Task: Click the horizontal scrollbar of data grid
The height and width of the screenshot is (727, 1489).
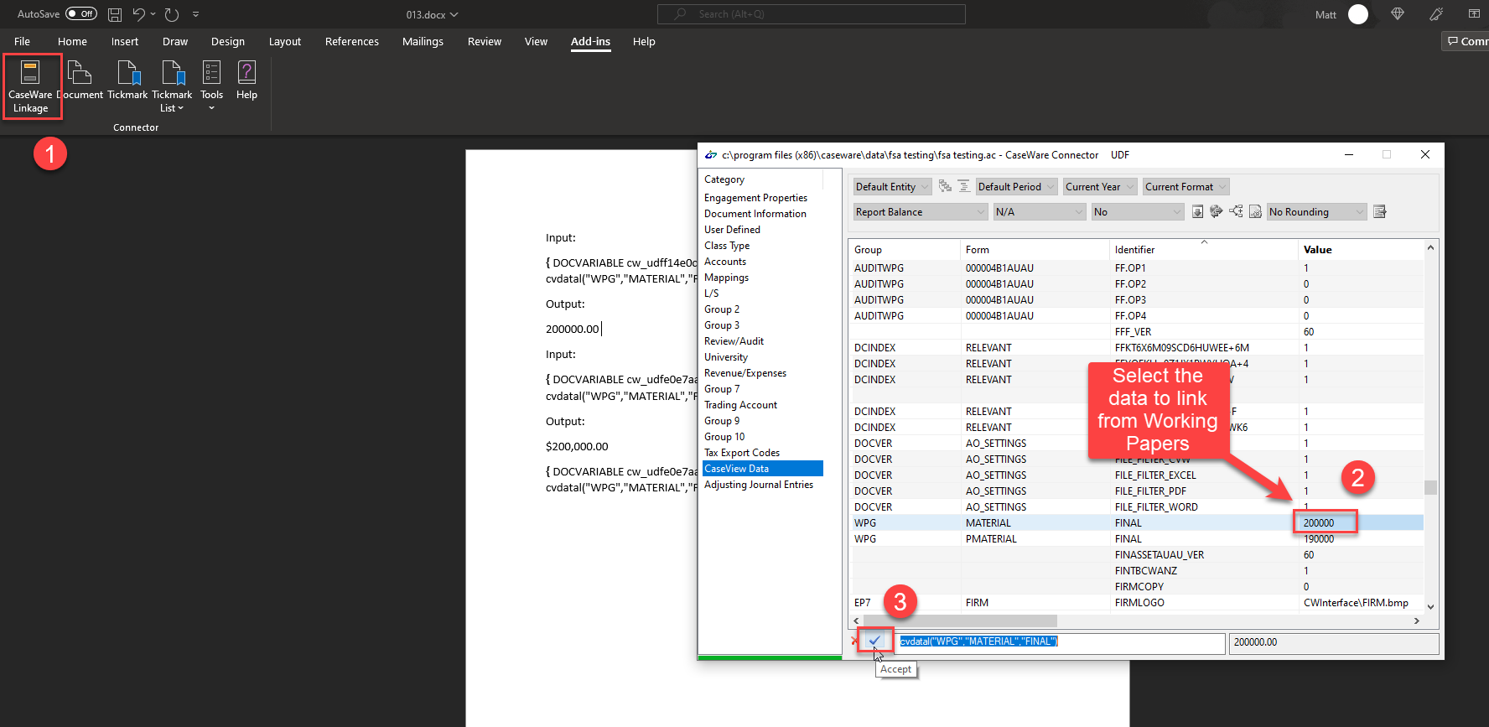Action: [959, 621]
